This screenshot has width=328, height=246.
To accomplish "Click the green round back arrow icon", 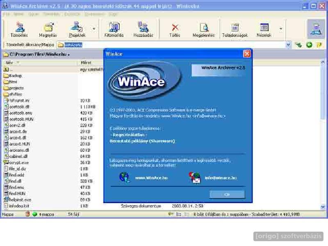I will pyautogui.click(x=309, y=45).
